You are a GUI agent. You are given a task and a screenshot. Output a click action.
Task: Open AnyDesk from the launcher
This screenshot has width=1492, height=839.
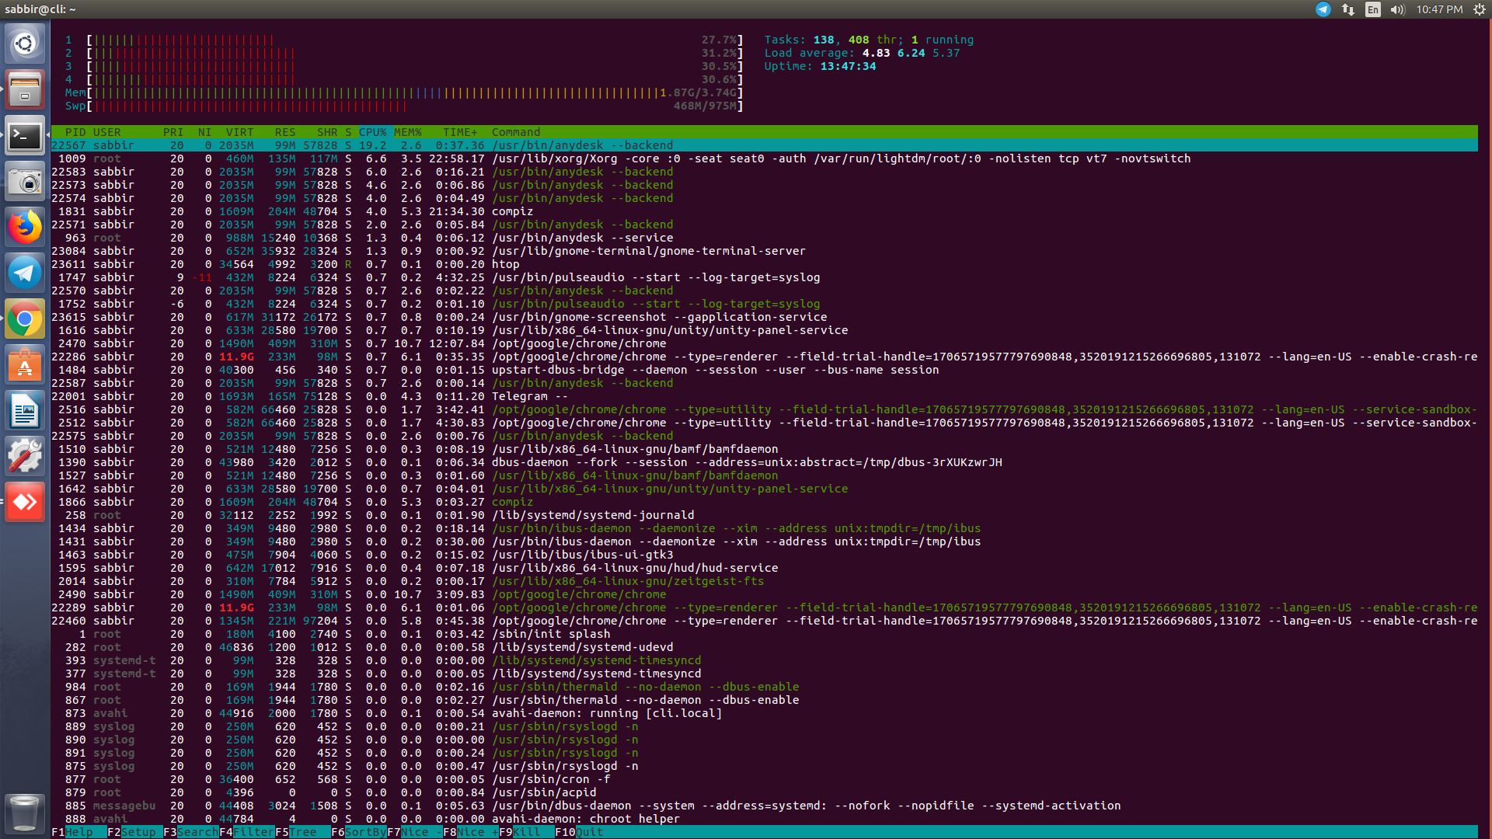25,502
